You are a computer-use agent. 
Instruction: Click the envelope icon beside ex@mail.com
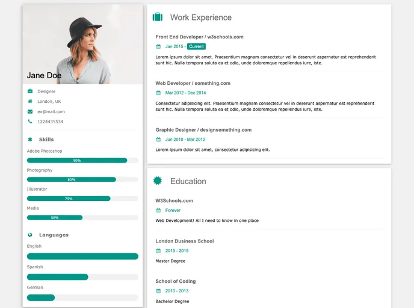pyautogui.click(x=30, y=111)
